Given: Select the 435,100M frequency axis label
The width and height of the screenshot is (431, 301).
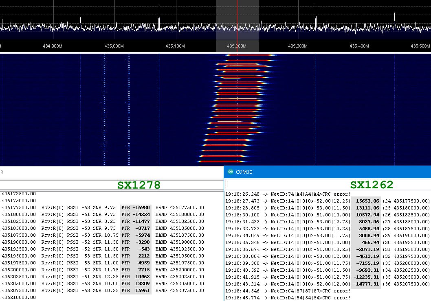Looking at the screenshot, I should [175, 46].
